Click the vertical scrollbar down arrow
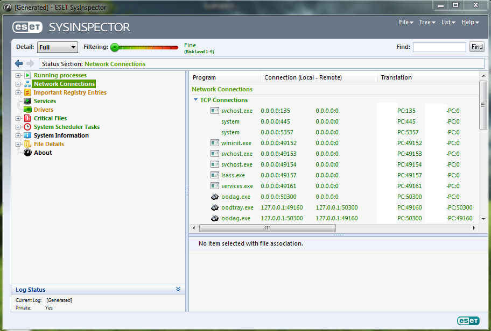 click(483, 219)
